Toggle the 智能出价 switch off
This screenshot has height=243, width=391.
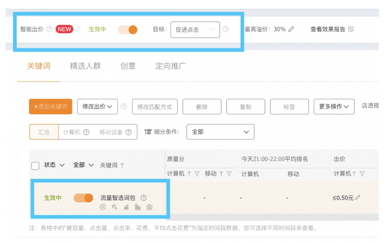pyautogui.click(x=128, y=30)
